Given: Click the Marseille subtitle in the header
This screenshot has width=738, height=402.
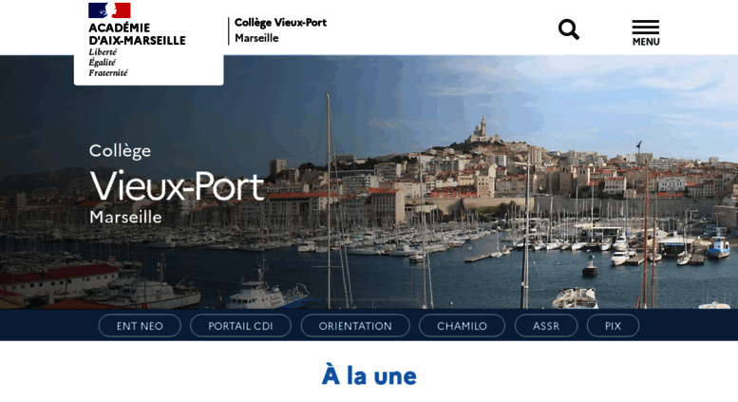Looking at the screenshot, I should [256, 38].
